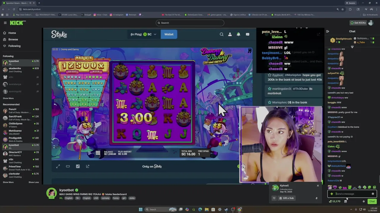This screenshot has width=380, height=213.
Task: Open PrimeTime recommended channel
Action: (x=21, y=168)
